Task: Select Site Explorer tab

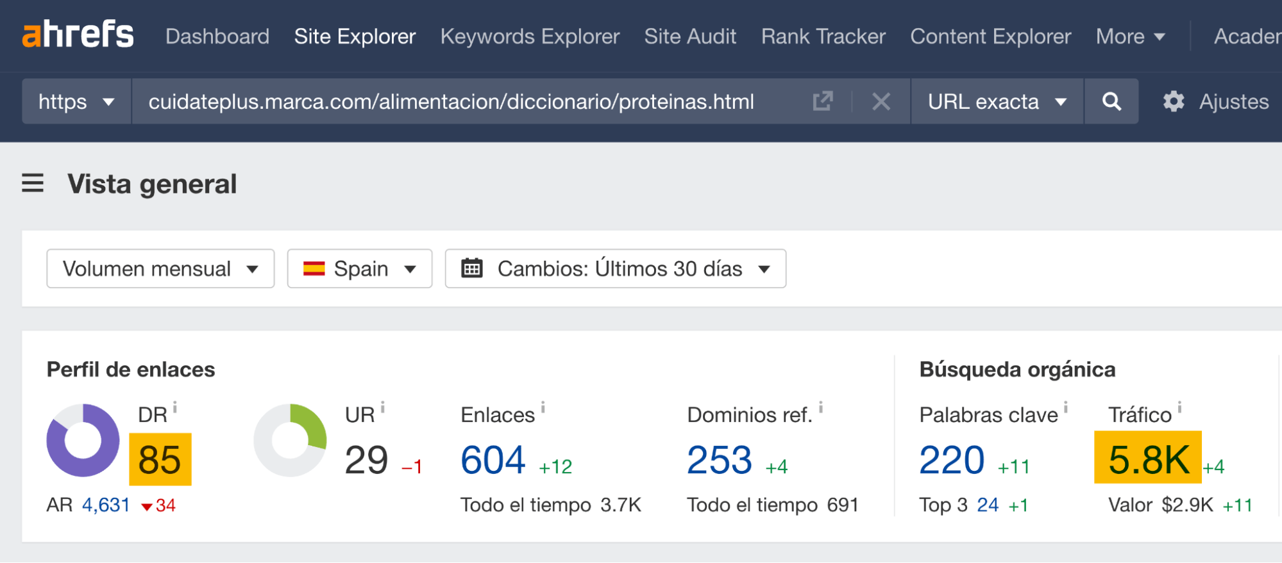Action: pyautogui.click(x=355, y=37)
